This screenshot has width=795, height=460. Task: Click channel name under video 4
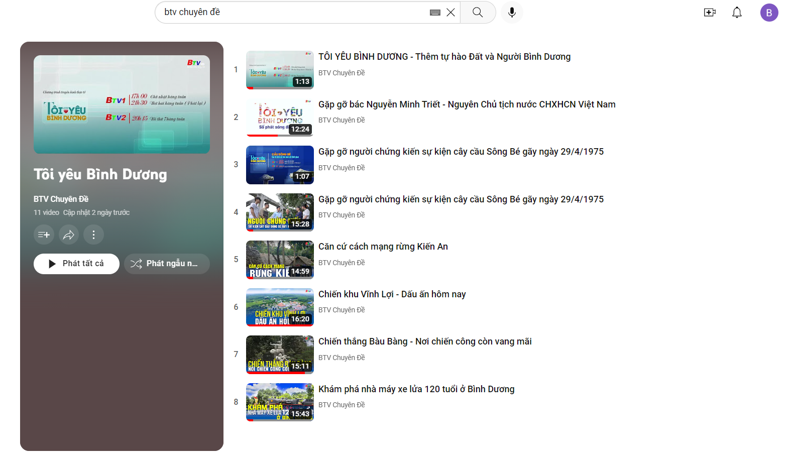pos(342,215)
